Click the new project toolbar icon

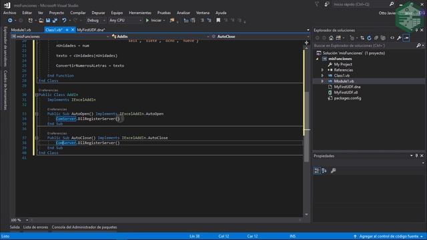coord(30,21)
